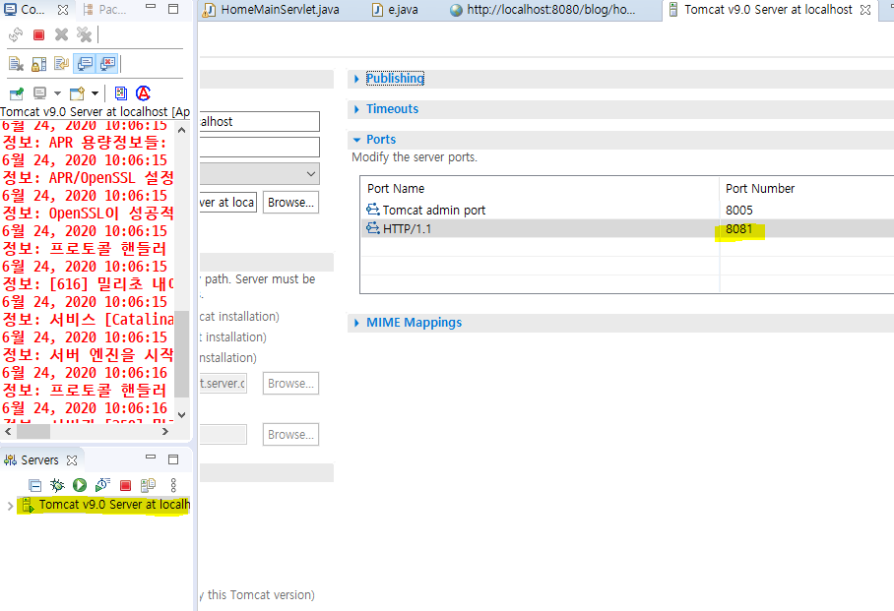Click the console vertical scrollbar down arrow
The image size is (894, 611).
coord(181,414)
